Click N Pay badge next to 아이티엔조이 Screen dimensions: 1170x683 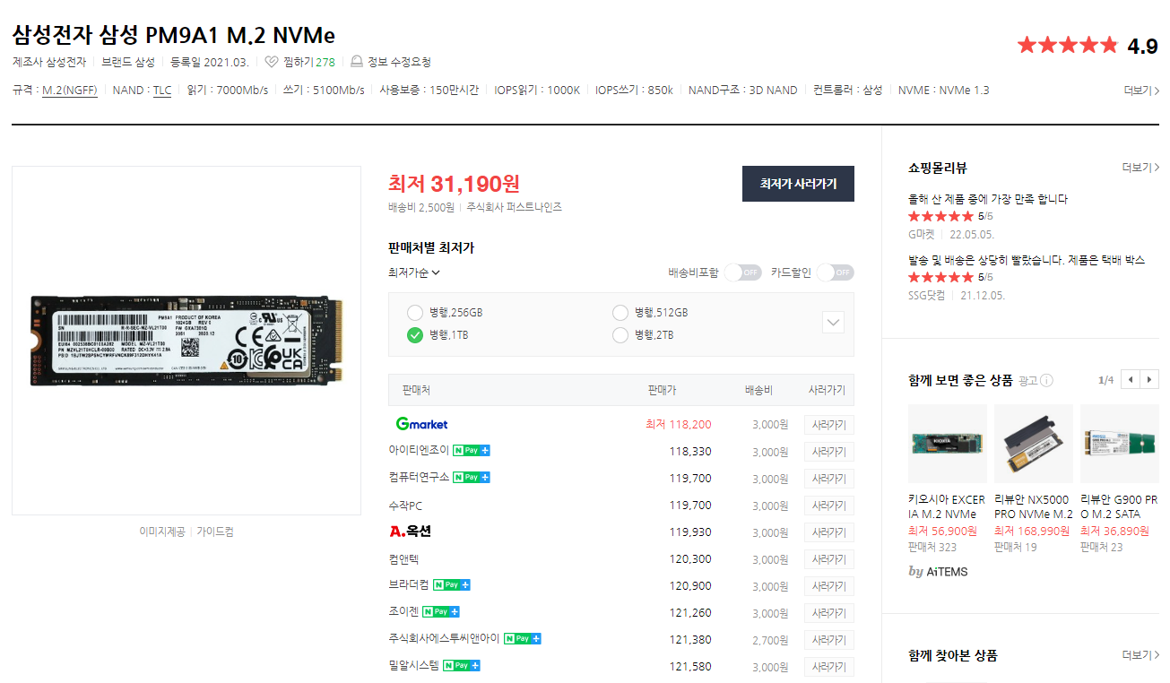pos(471,451)
